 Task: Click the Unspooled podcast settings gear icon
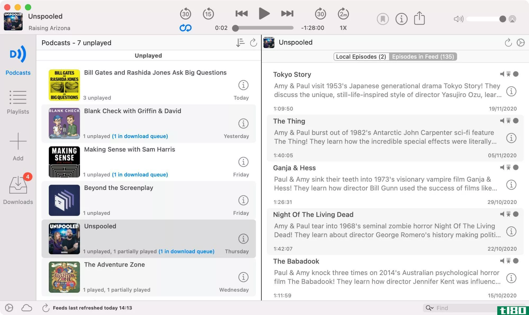tap(521, 42)
